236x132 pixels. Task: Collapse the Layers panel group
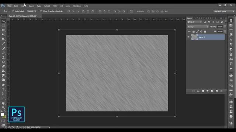(x=221, y=18)
